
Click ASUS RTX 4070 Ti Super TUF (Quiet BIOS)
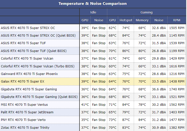pyautogui.click(x=34, y=51)
